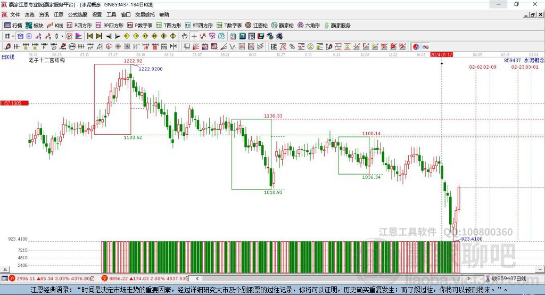
Task: Select the hand pan tool
Action: point(185,36)
